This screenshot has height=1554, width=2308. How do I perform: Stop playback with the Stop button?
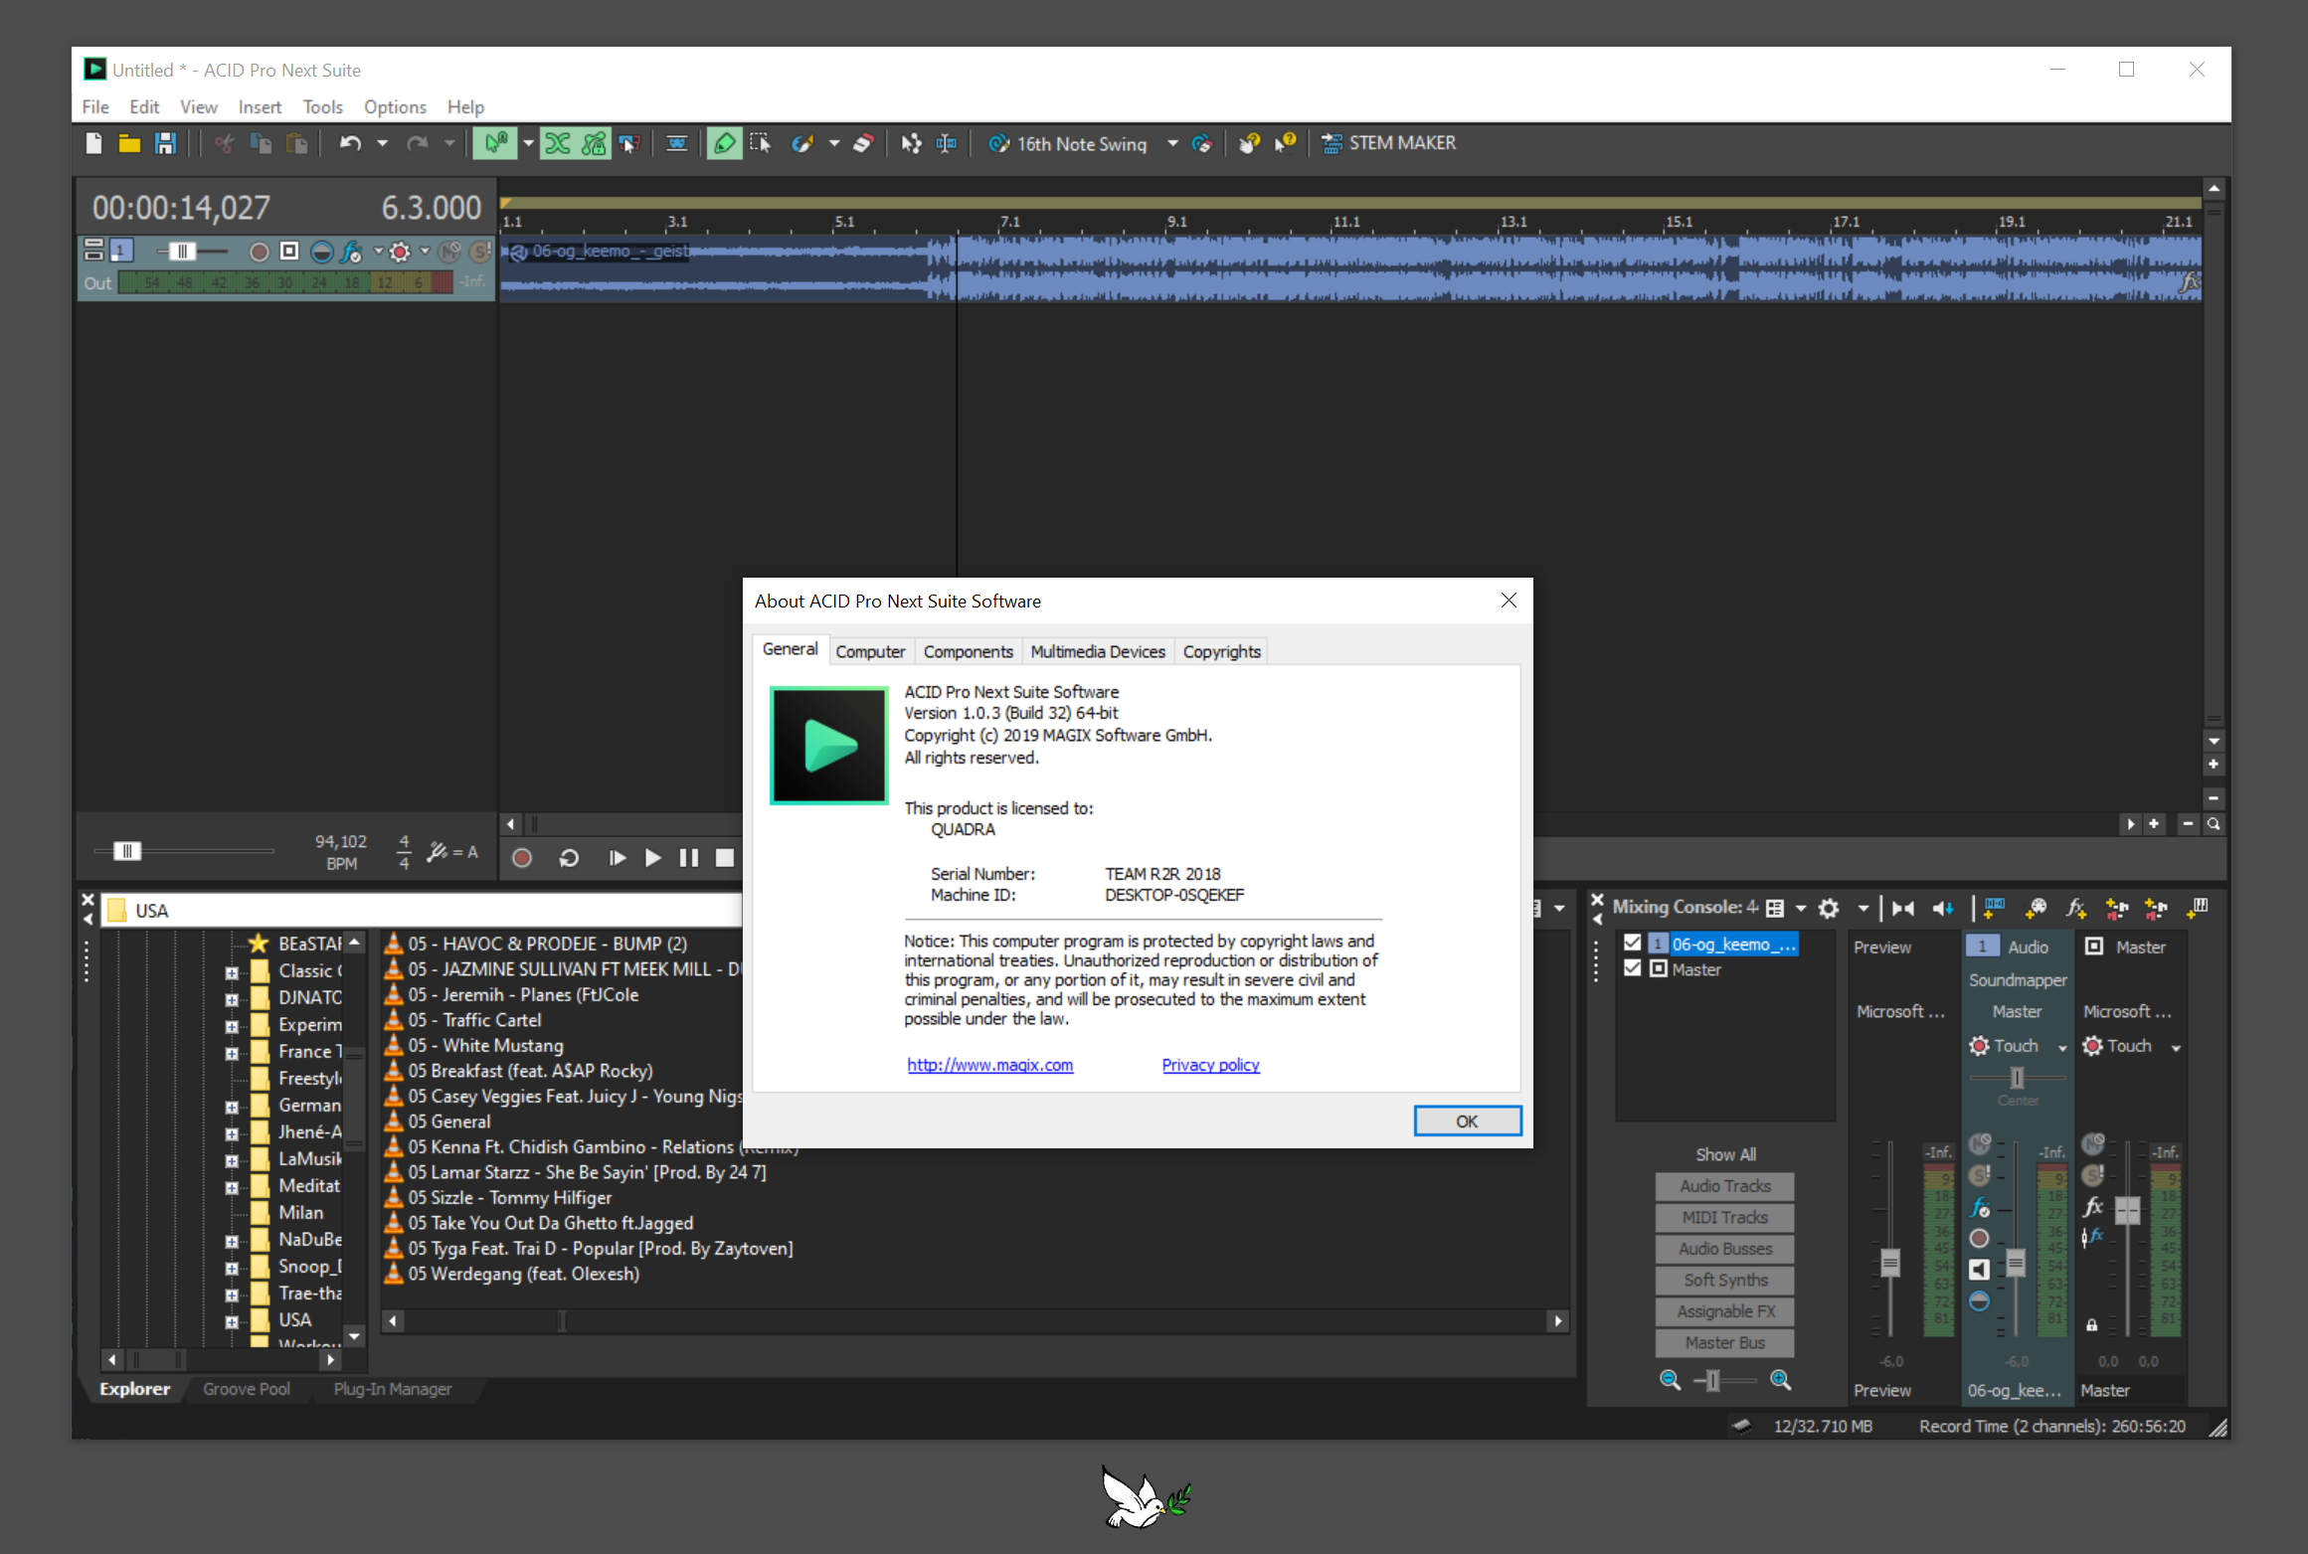coord(725,857)
